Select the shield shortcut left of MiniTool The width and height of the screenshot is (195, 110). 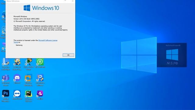coord(6,64)
